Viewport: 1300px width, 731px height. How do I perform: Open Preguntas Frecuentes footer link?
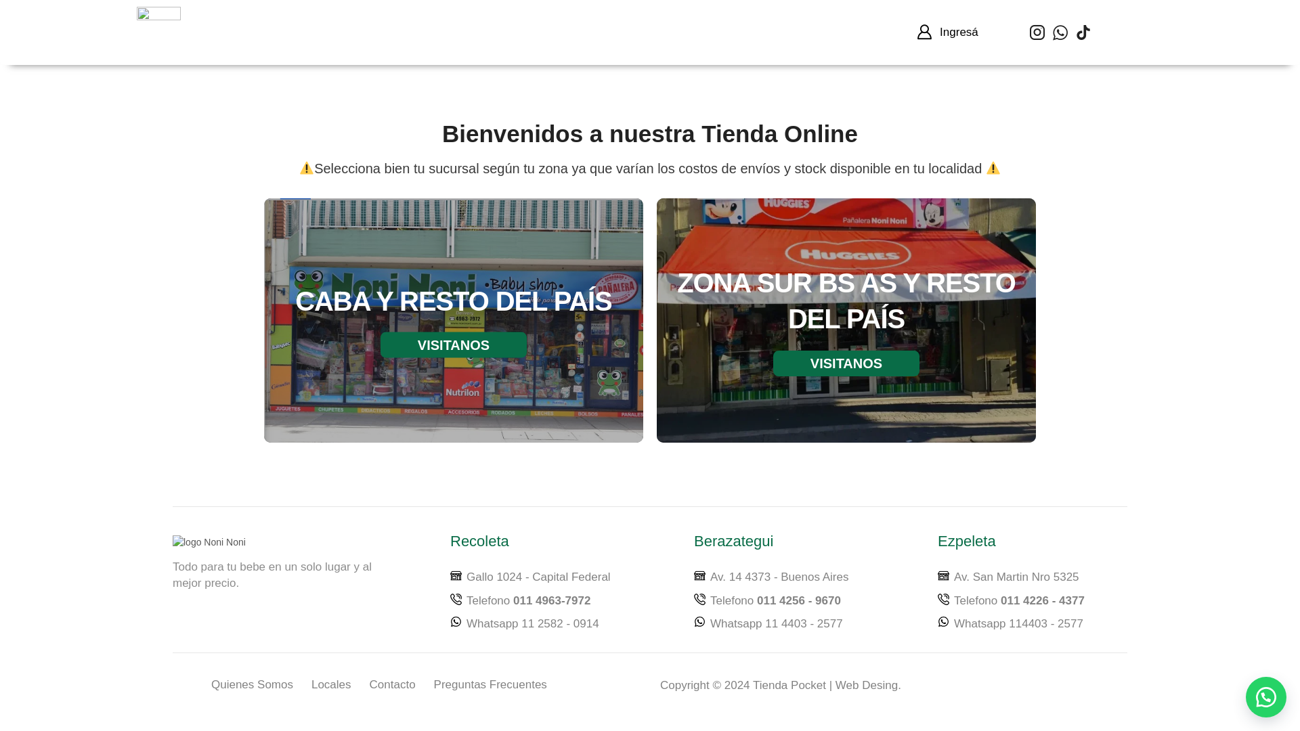490,685
